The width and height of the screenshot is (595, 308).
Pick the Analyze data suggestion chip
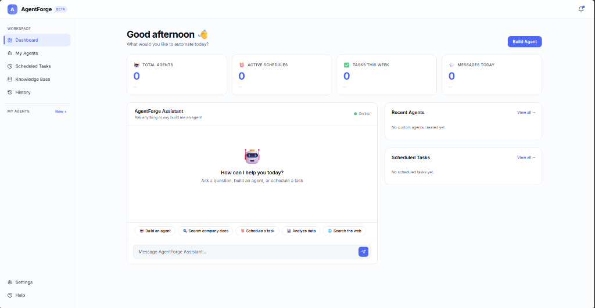click(x=301, y=231)
